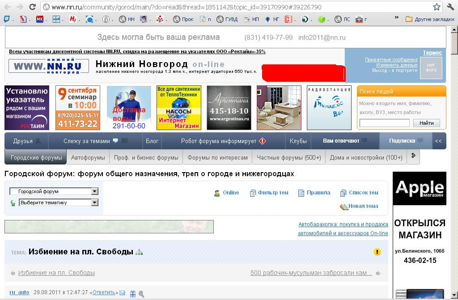This screenshot has width=458, height=300.
Task: Open the Форумы по интересам tab
Action: pos(217,158)
